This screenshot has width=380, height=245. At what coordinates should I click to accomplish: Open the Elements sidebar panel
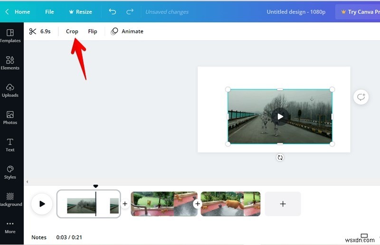(10, 63)
